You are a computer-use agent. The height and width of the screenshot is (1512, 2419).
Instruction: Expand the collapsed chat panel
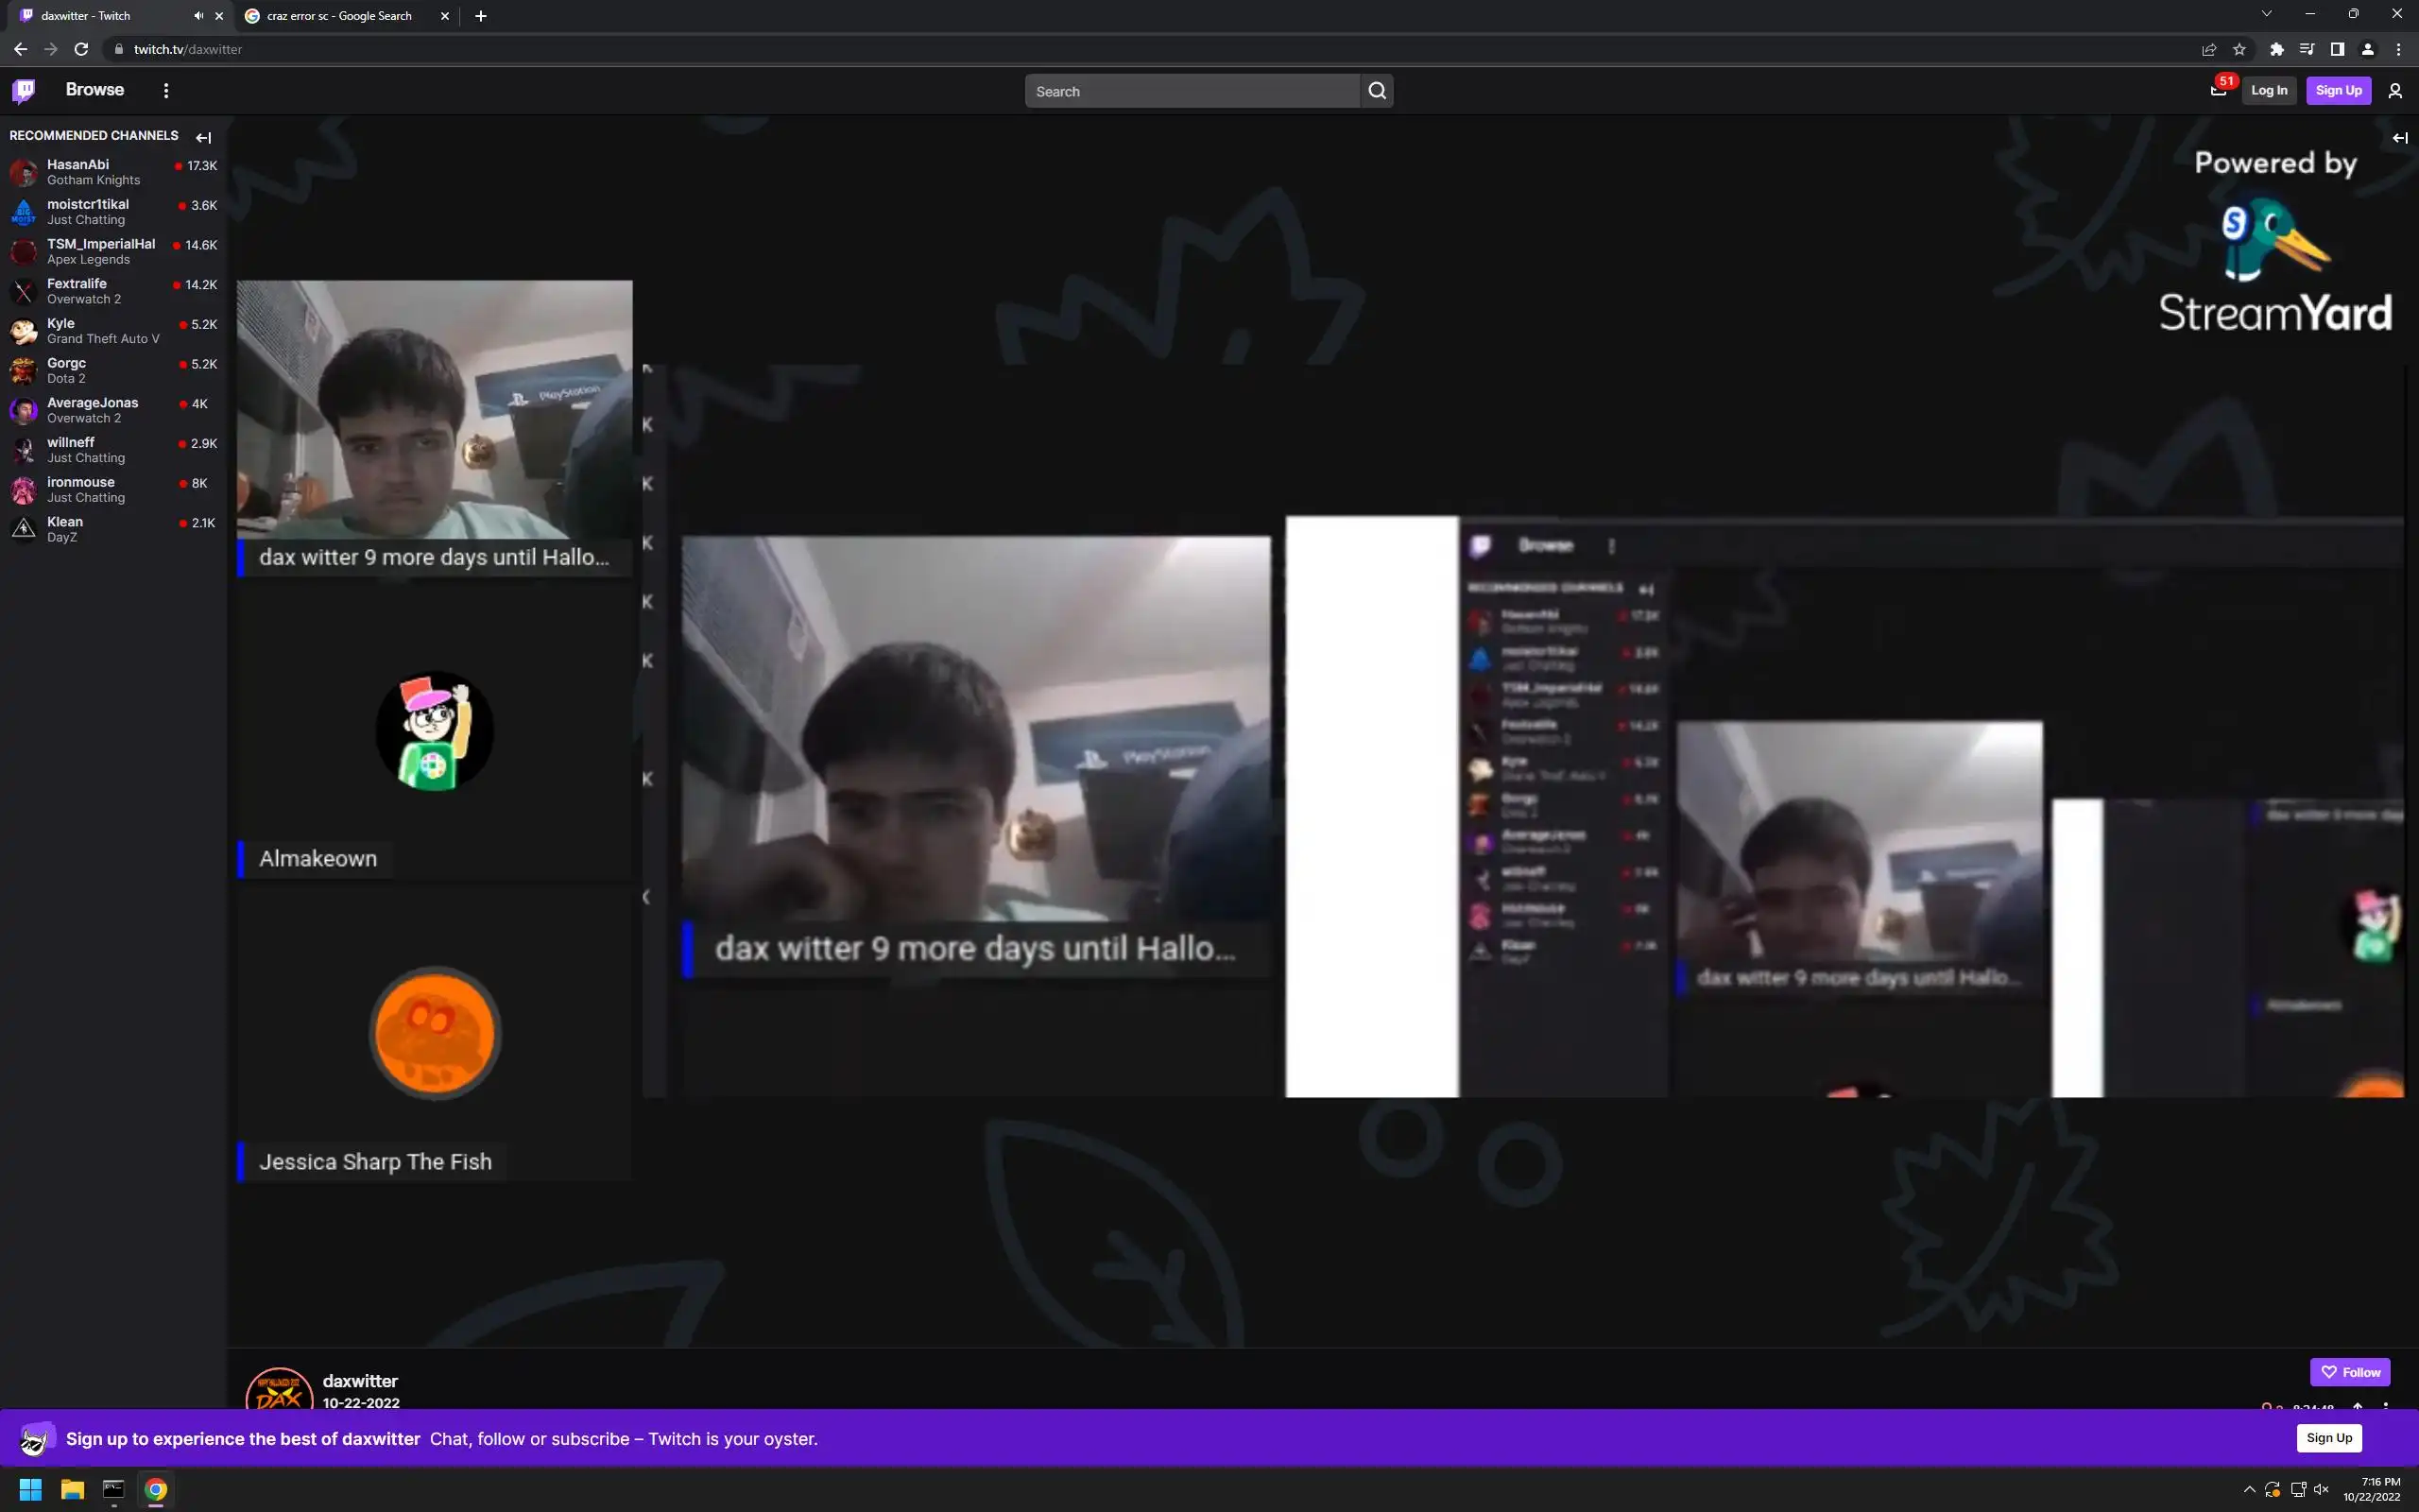[2400, 138]
